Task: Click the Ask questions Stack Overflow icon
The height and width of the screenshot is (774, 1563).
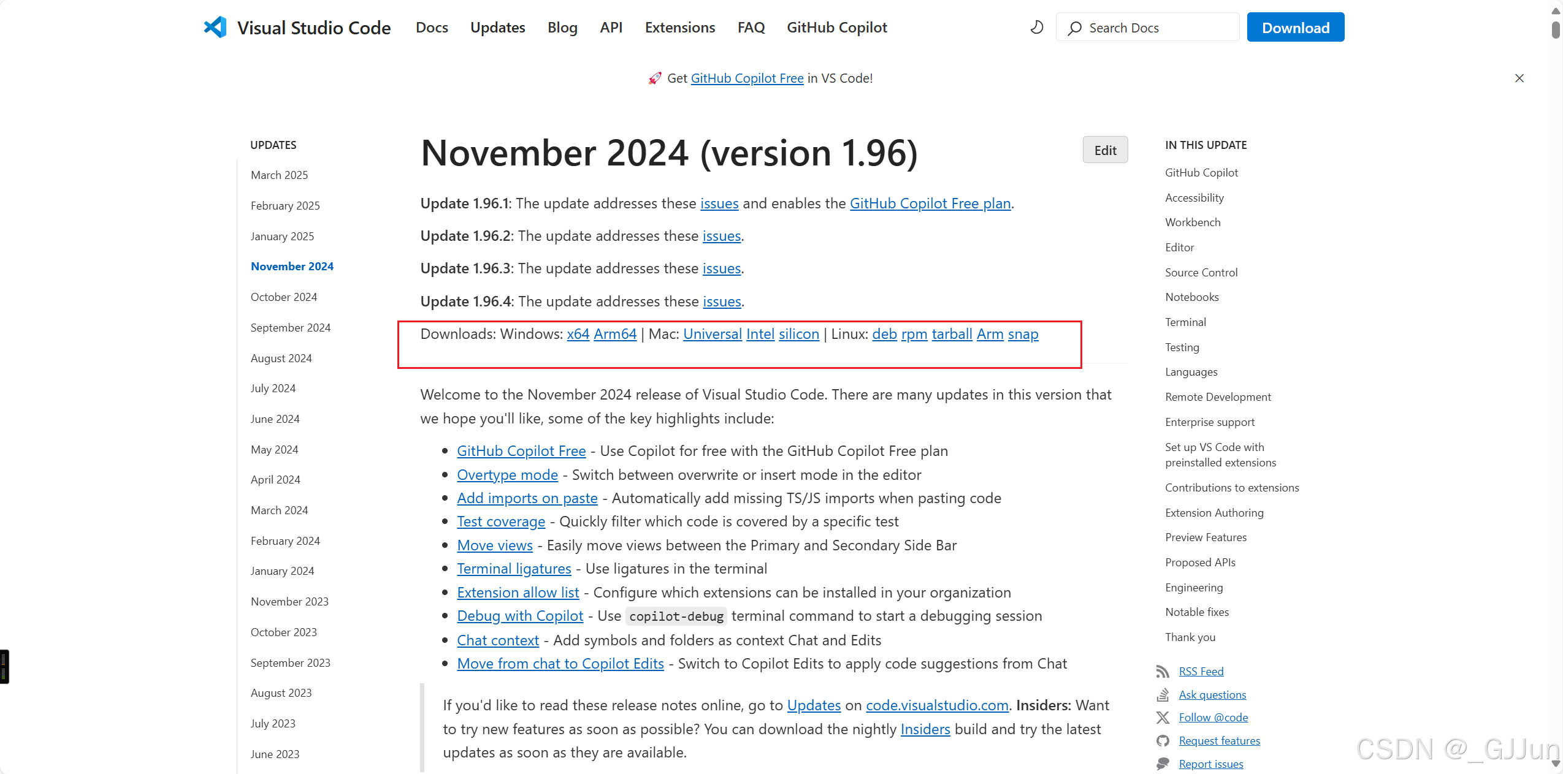Action: pyautogui.click(x=1163, y=694)
